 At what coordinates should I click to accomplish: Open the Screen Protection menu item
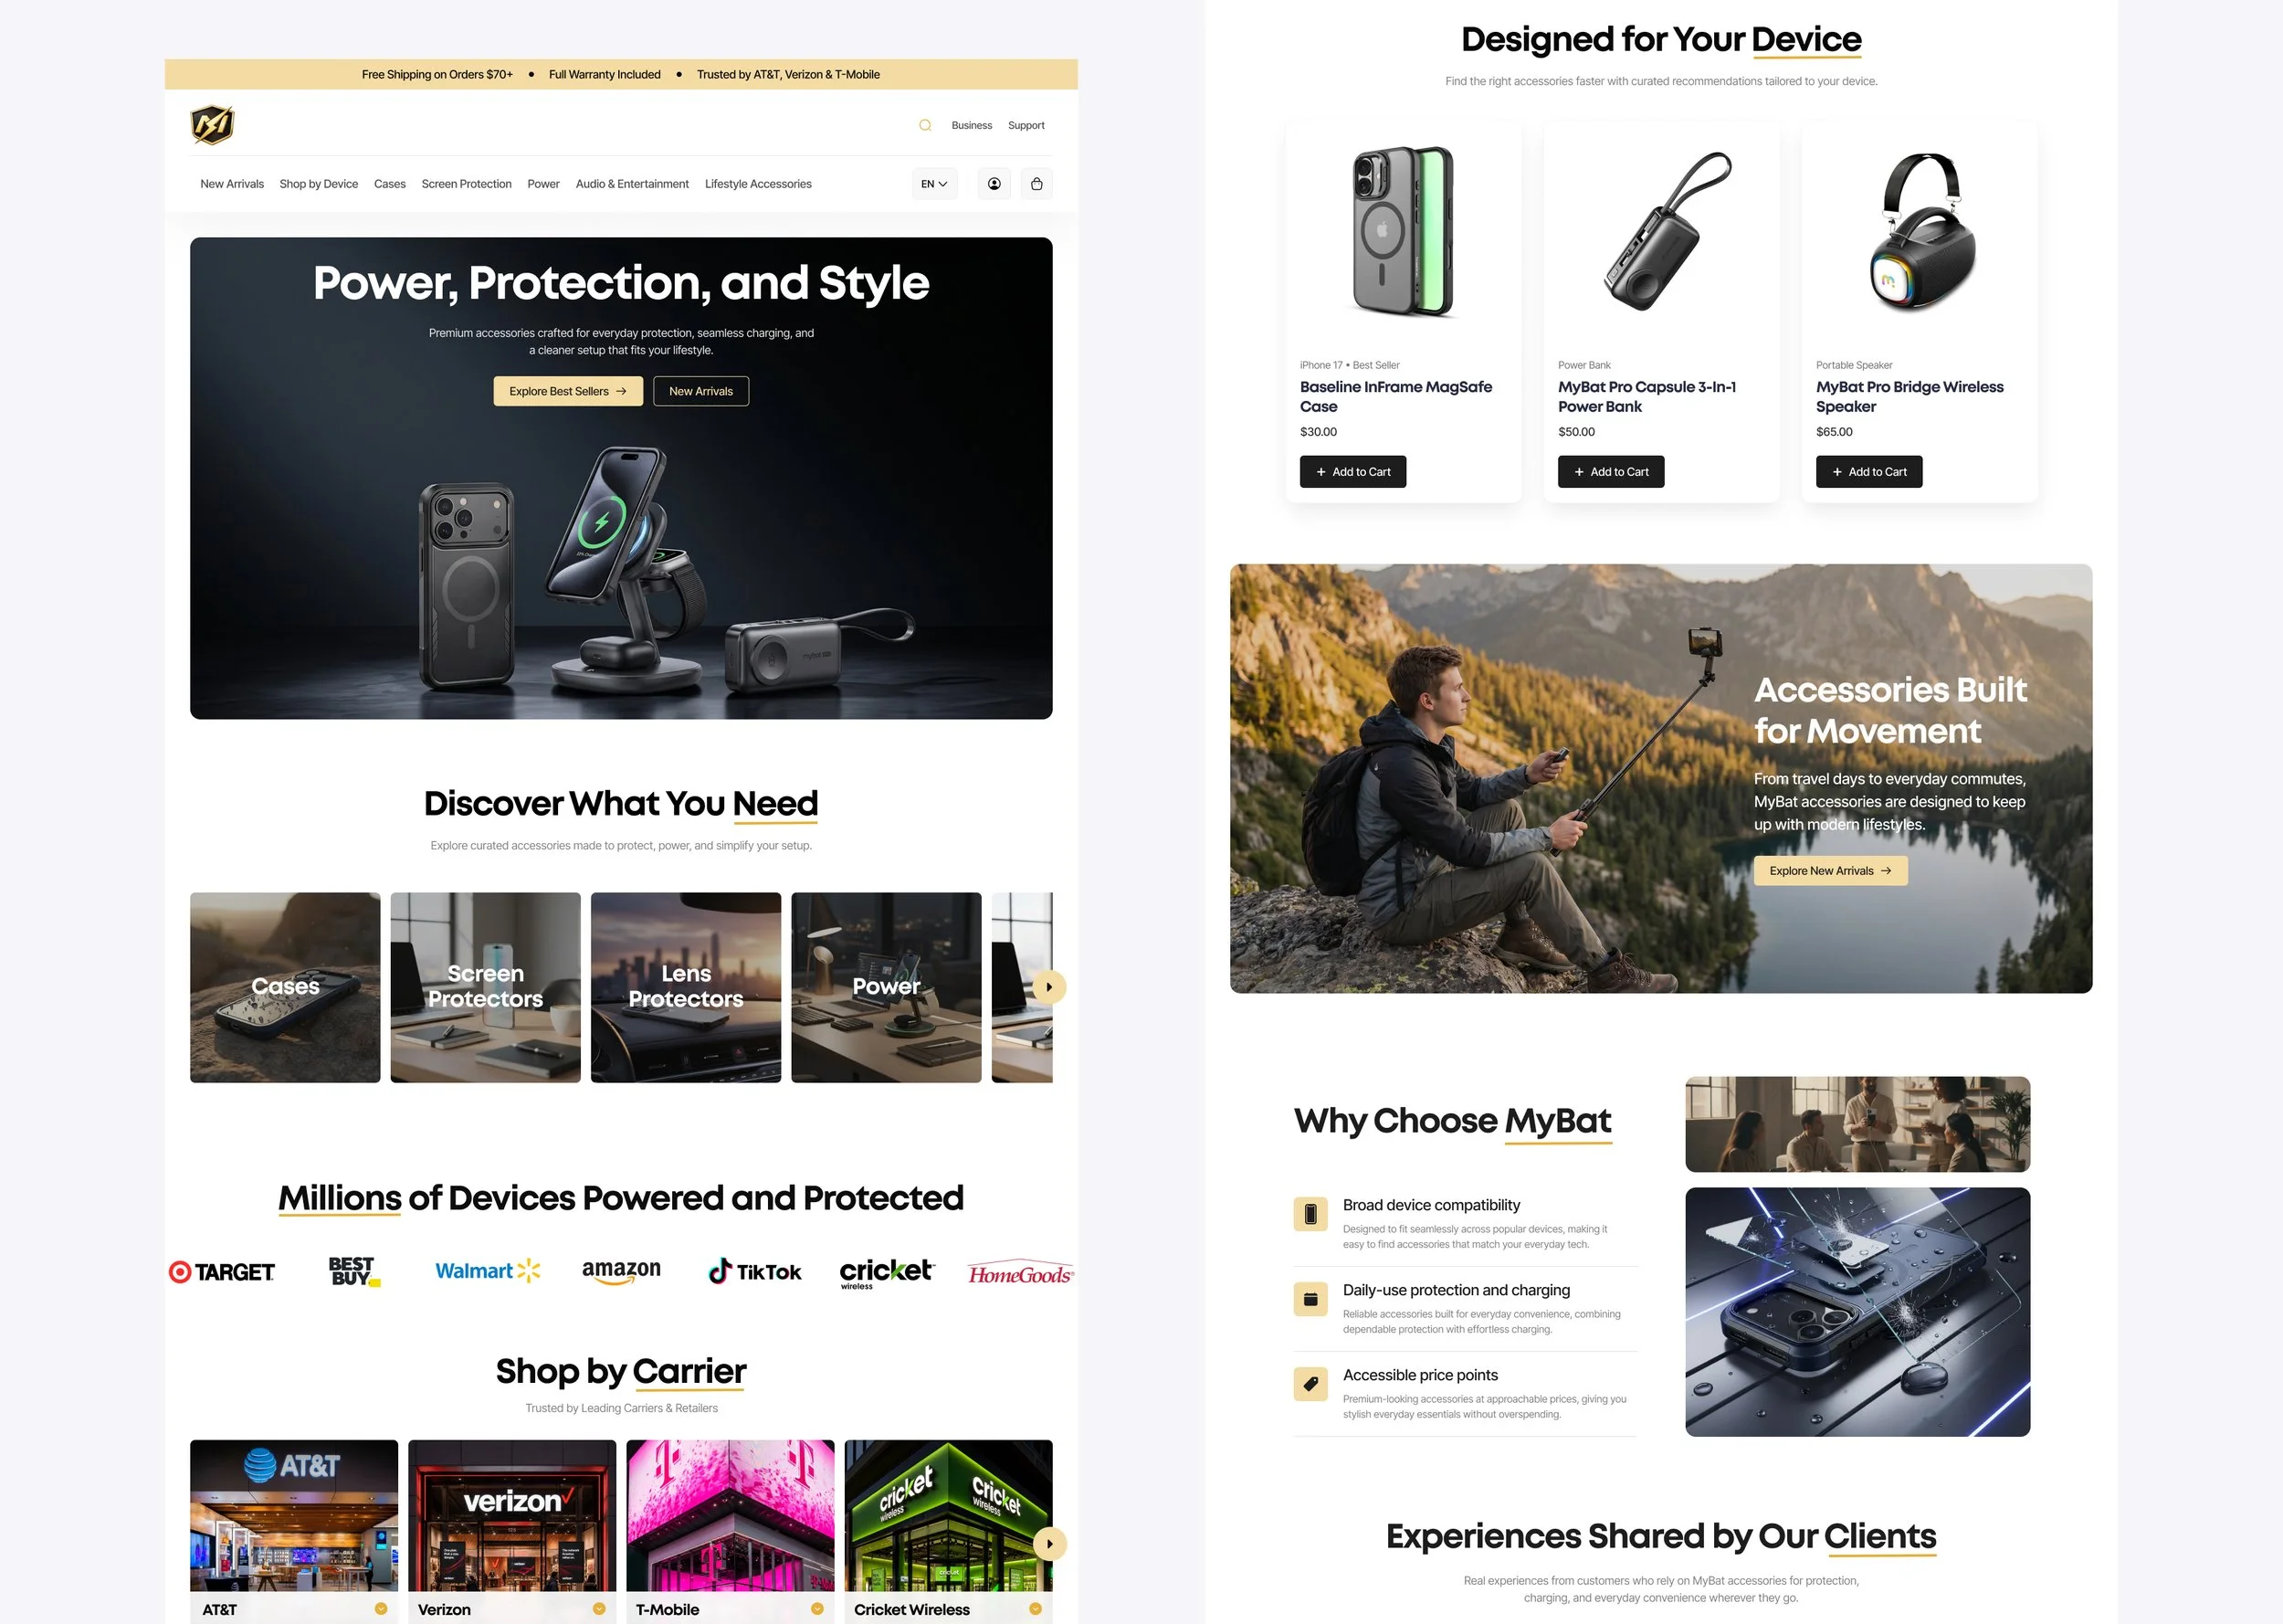click(467, 184)
